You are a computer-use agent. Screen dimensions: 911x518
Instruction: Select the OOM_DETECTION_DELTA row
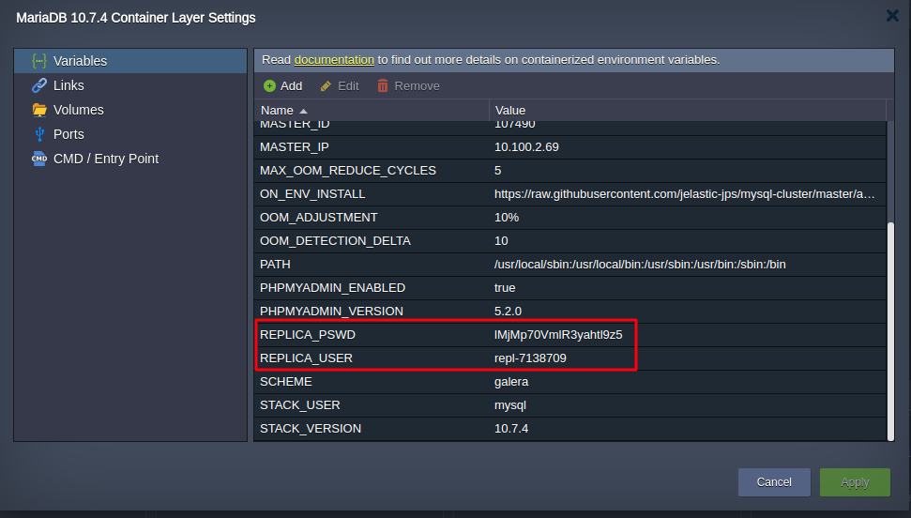tap(570, 240)
